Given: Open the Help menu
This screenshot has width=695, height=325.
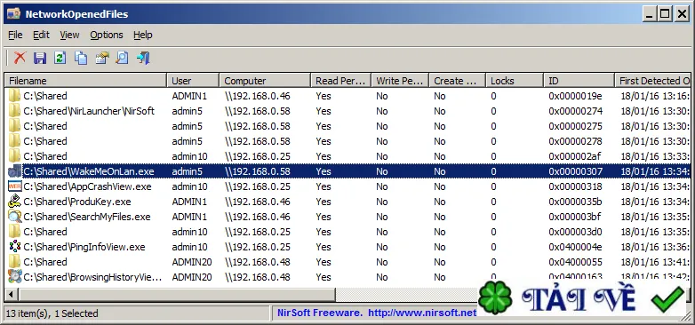Looking at the screenshot, I should [143, 35].
